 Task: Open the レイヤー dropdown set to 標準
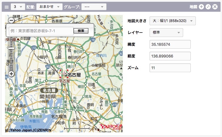[166, 33]
